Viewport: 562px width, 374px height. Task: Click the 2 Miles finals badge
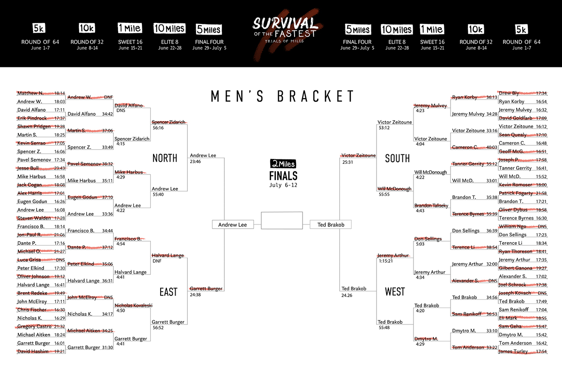[283, 164]
